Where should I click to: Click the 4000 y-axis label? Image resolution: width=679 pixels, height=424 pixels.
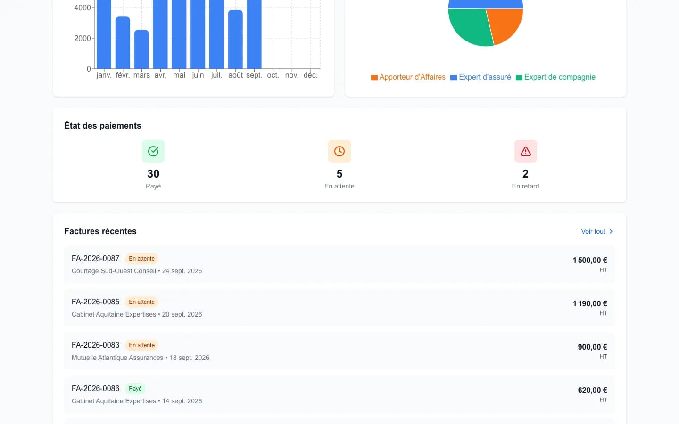(x=83, y=8)
